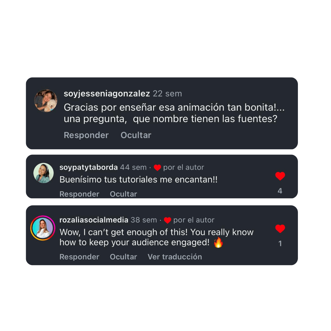Toggle like heart on rozaliasocialmedia's comment
The width and height of the screenshot is (331, 331).
(280, 229)
